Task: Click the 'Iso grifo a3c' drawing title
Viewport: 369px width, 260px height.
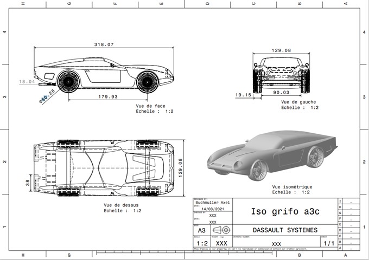Action: [x=277, y=211]
